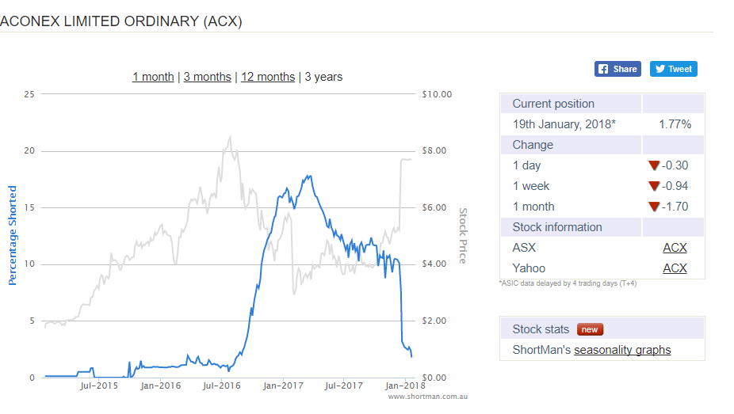This screenshot has width=734, height=414.
Task: Click the $2.00 price axis label
Action: tap(434, 321)
